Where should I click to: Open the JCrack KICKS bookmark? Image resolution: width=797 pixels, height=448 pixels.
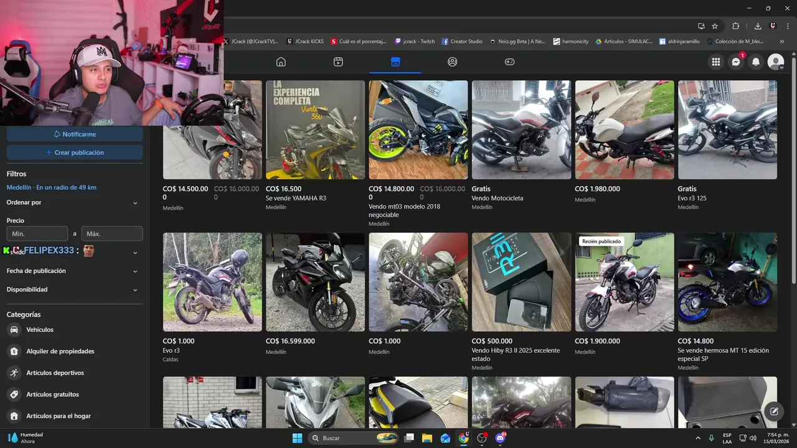pos(305,42)
